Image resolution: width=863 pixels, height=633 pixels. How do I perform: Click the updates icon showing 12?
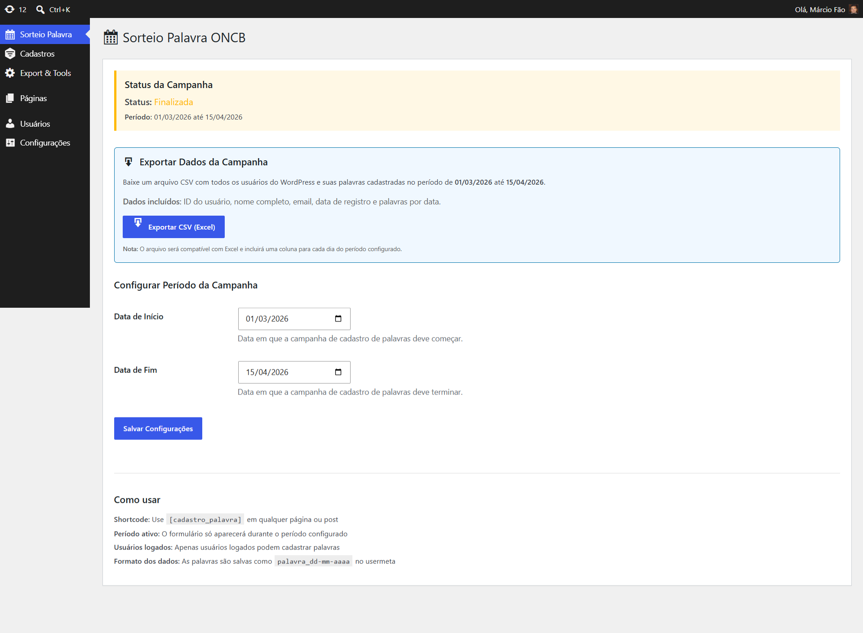click(x=9, y=9)
